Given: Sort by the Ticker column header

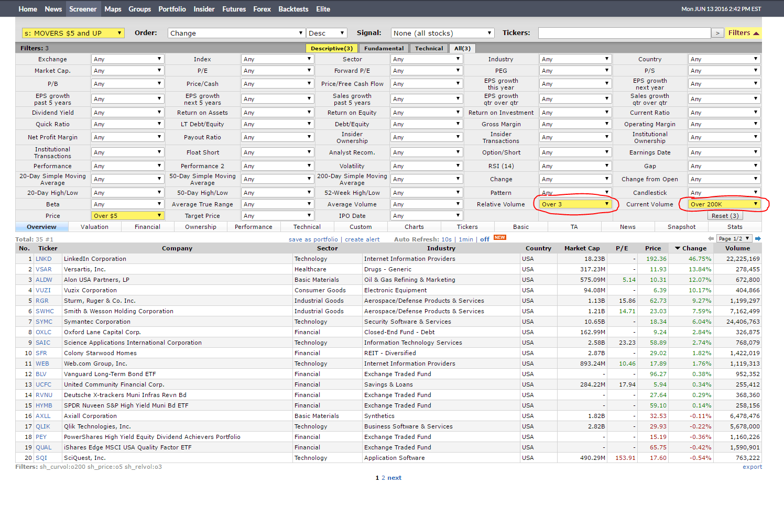Looking at the screenshot, I should click(x=48, y=248).
